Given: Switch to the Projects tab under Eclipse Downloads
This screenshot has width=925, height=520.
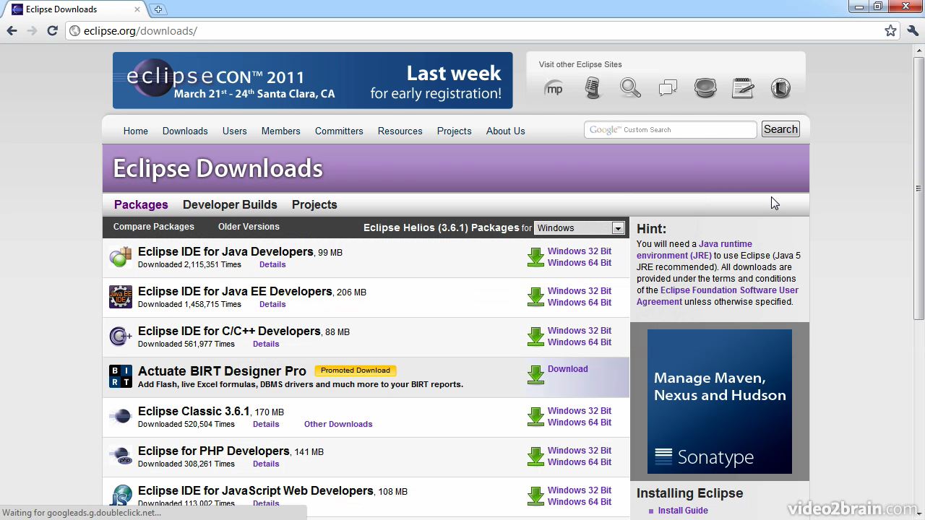Looking at the screenshot, I should 314,204.
